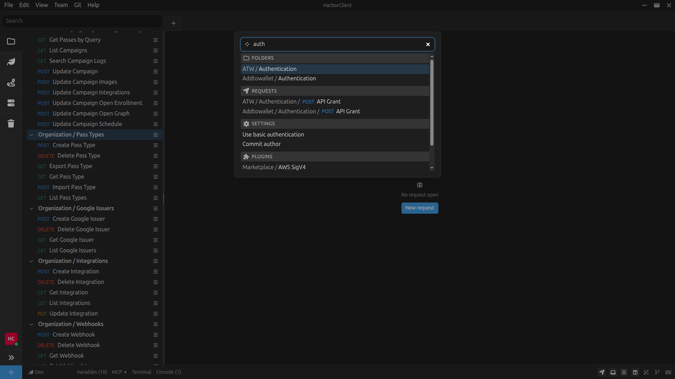Click the magic wand status bar icon

click(x=646, y=372)
